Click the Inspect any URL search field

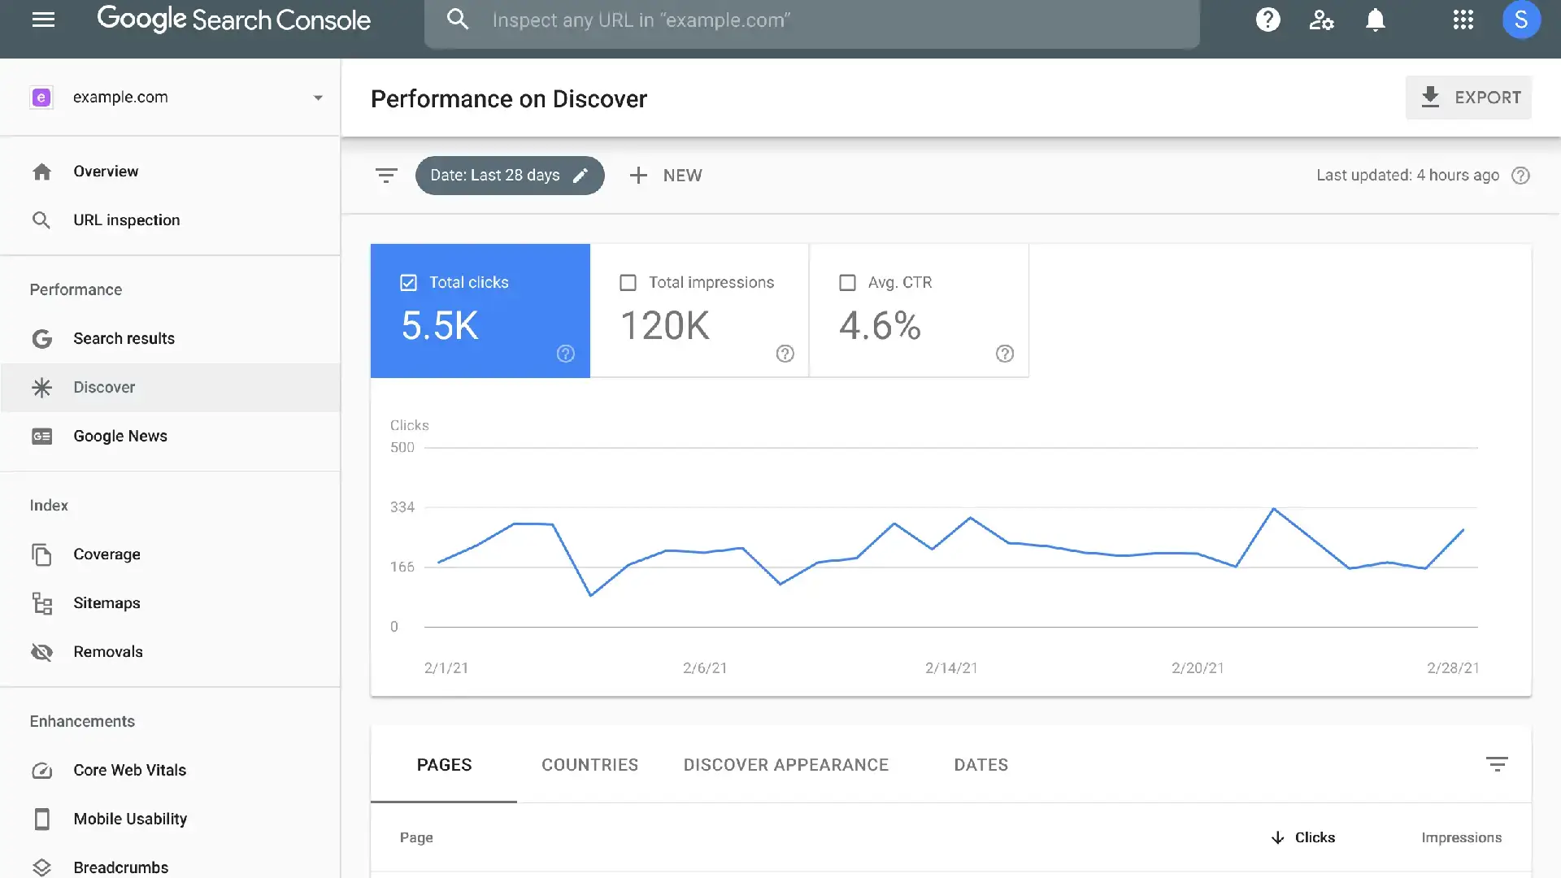point(813,20)
